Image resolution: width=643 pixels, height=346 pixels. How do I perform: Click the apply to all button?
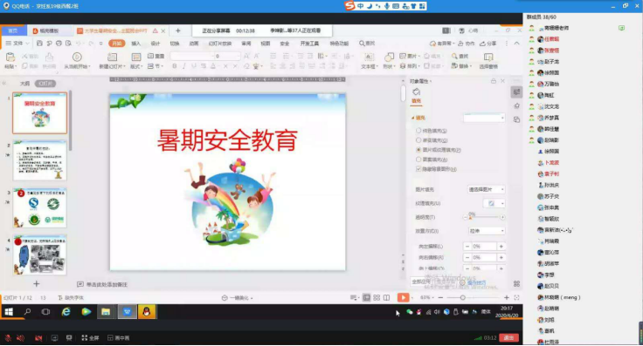[x=421, y=282]
